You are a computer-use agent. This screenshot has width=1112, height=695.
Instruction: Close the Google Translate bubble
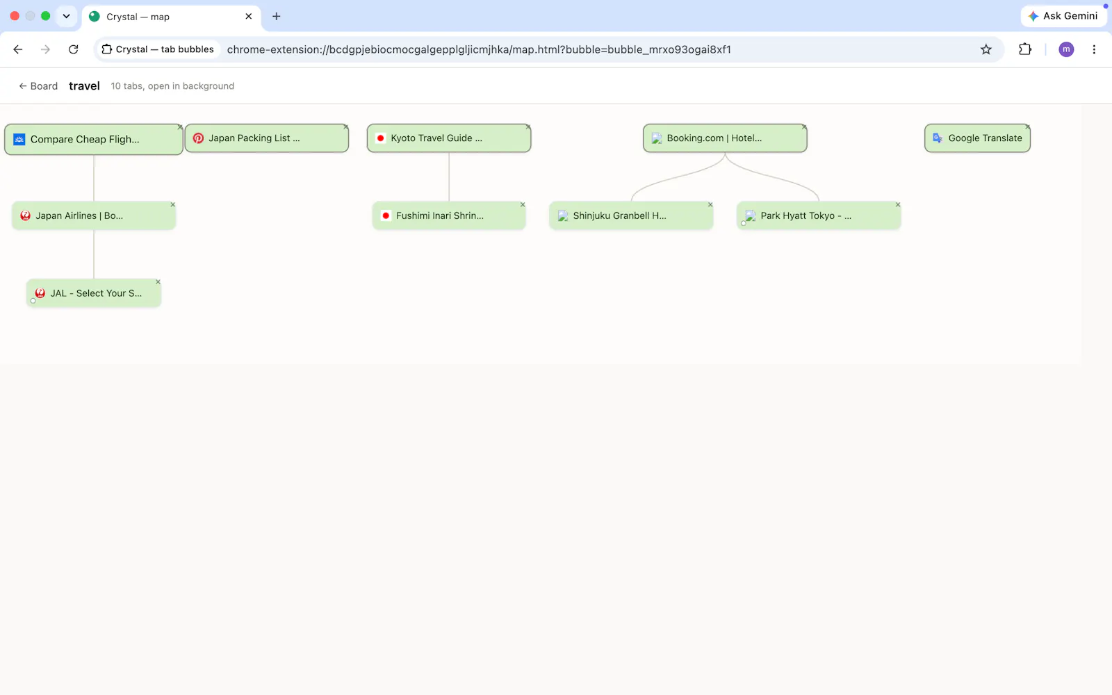[1027, 127]
